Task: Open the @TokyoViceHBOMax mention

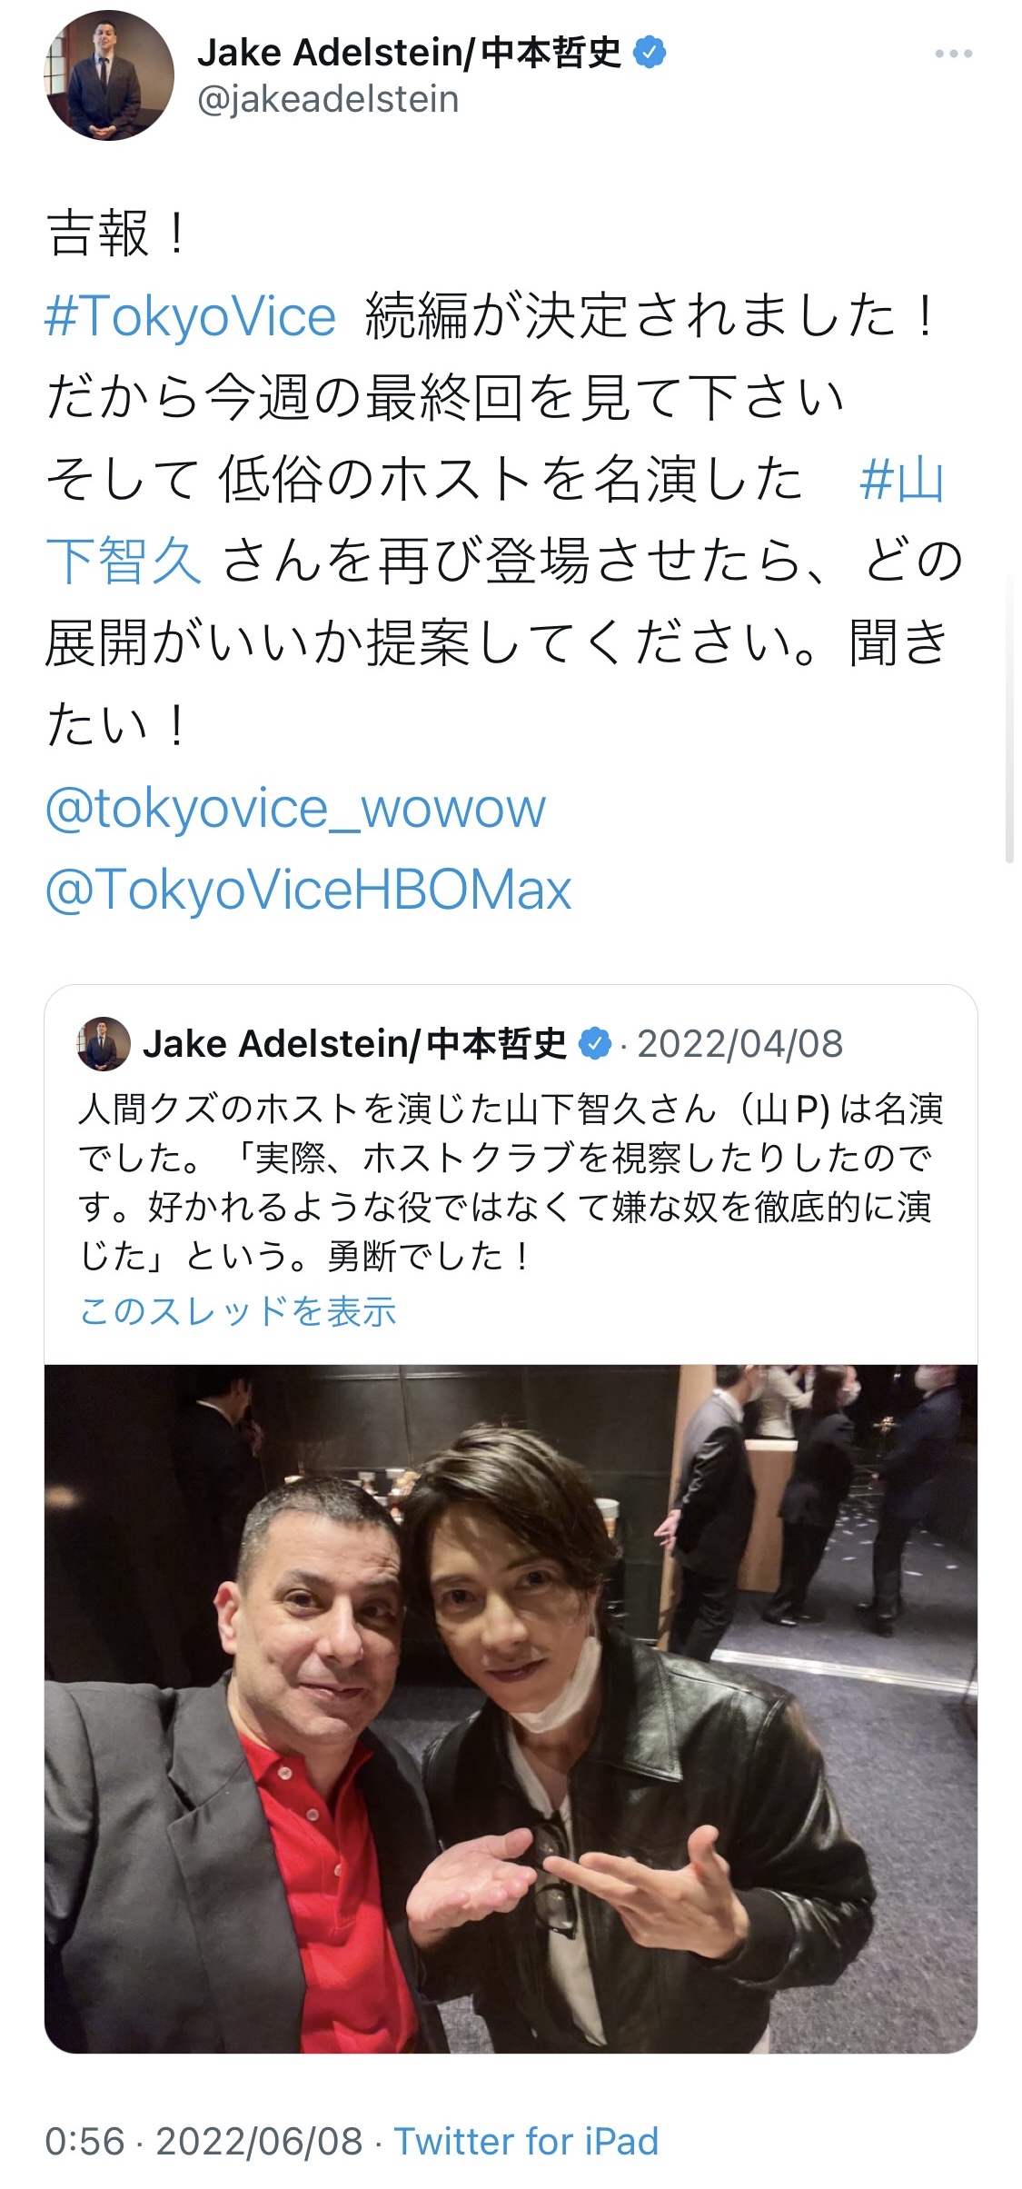Action: [308, 889]
